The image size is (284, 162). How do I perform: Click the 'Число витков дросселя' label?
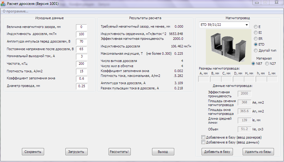pyautogui.click(x=119, y=61)
